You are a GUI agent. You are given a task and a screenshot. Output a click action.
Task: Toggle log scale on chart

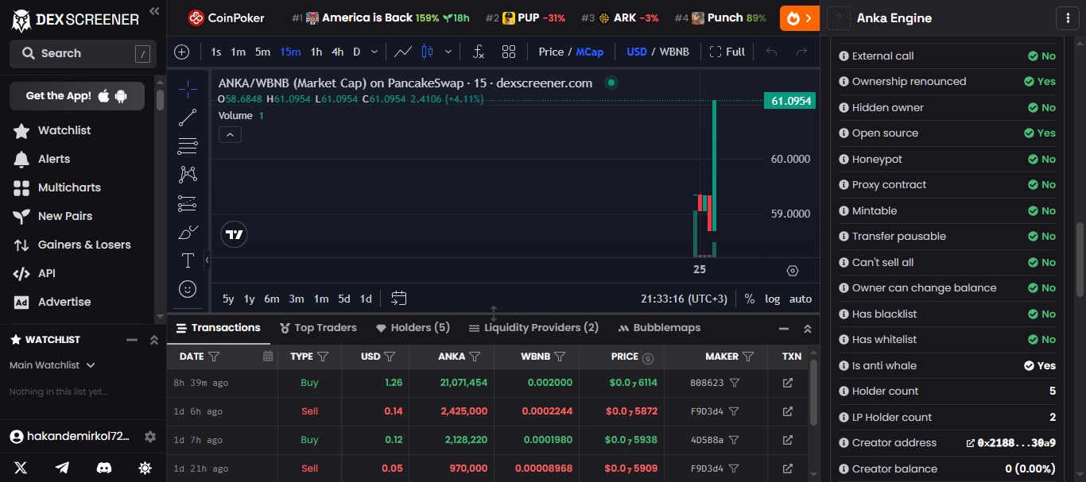[x=772, y=299]
